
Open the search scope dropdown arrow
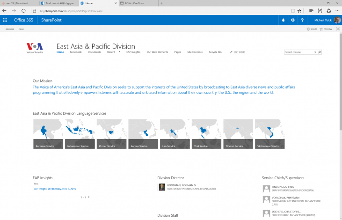(315, 52)
